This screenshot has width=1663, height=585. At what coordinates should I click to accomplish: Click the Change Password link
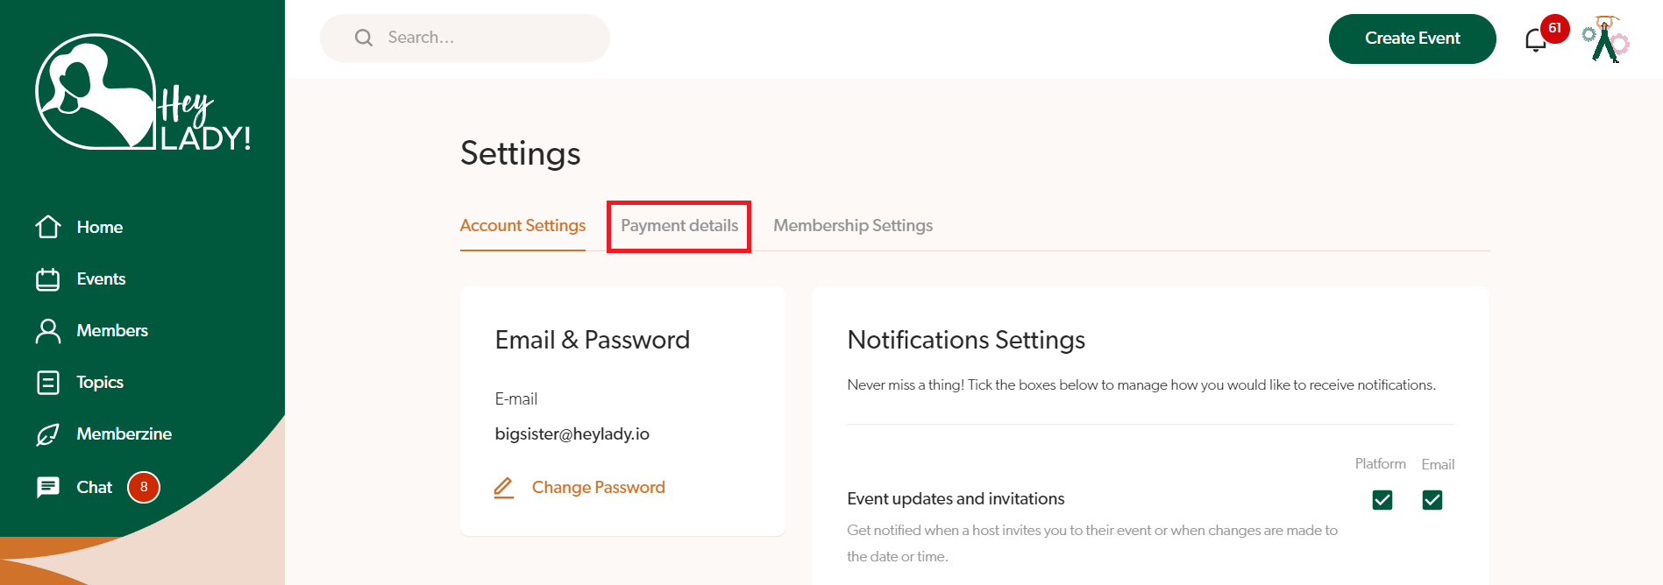(x=598, y=488)
